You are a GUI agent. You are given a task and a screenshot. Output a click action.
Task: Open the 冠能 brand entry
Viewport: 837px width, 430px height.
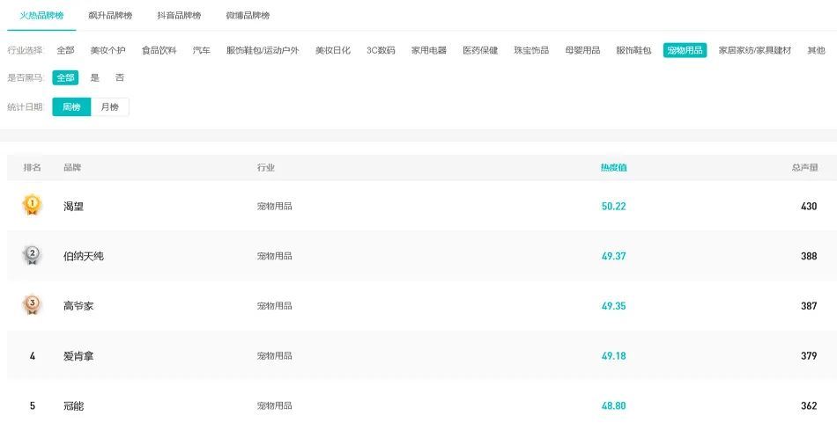pos(74,406)
